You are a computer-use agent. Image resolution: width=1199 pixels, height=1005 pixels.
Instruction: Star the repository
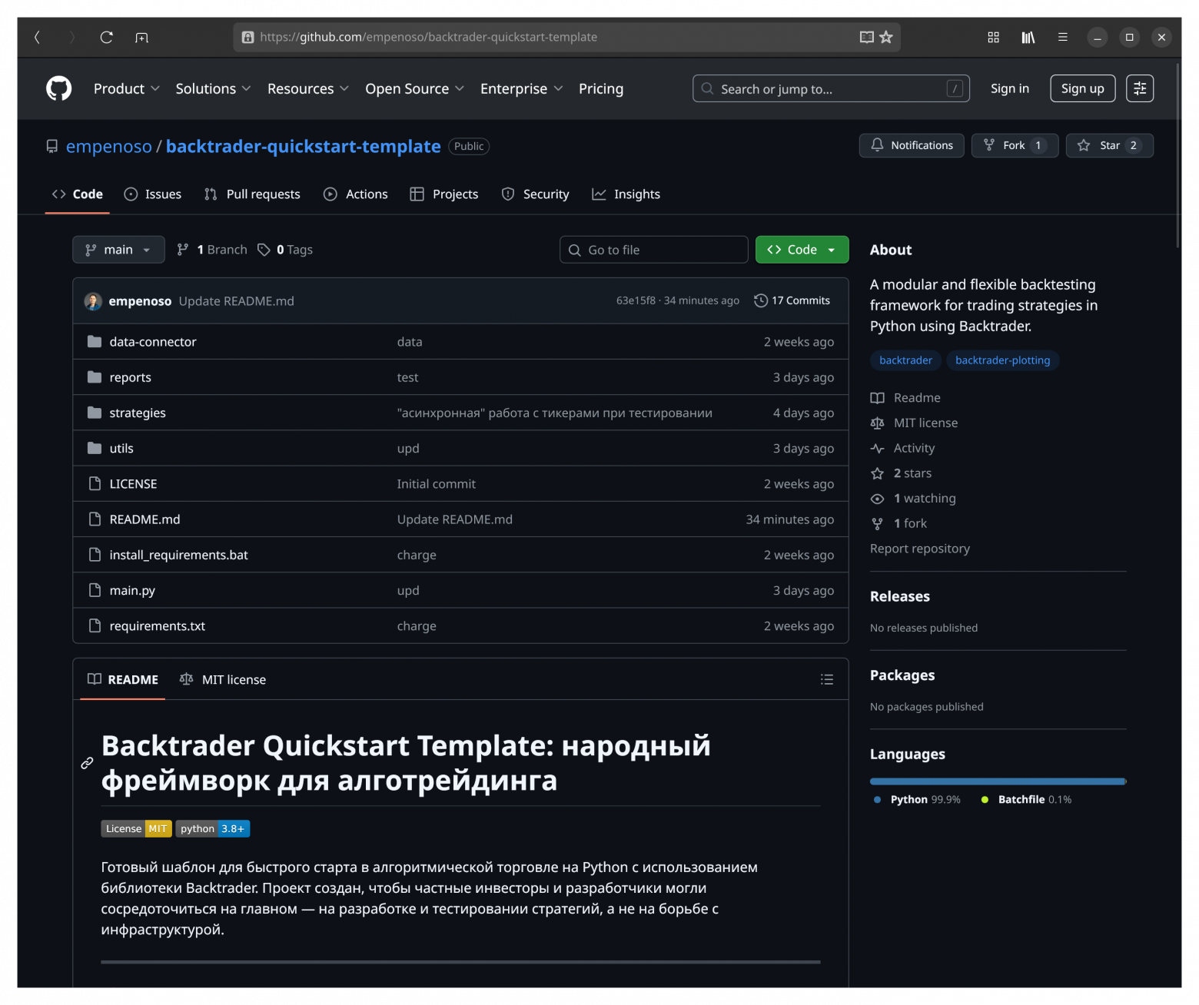[1109, 145]
